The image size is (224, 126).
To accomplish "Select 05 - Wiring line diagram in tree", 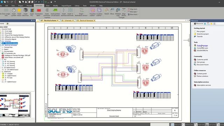I will tap(9, 39).
